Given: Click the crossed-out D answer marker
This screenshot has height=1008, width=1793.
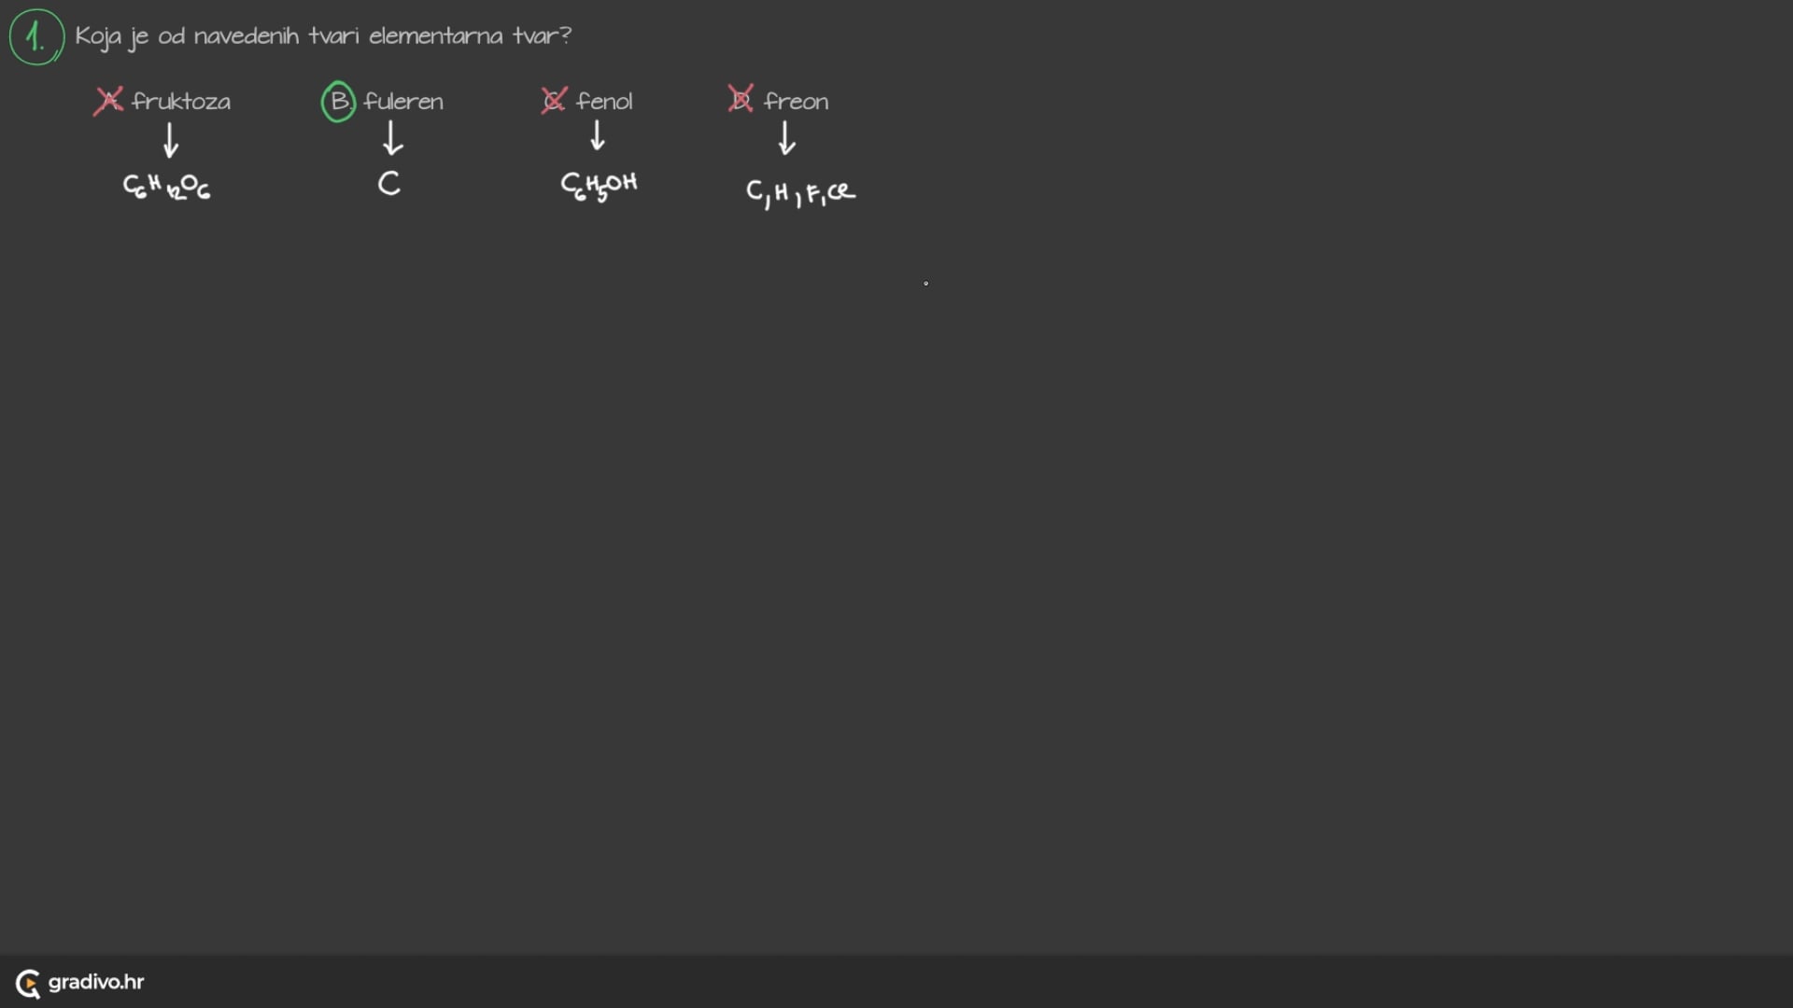Looking at the screenshot, I should (x=741, y=99).
